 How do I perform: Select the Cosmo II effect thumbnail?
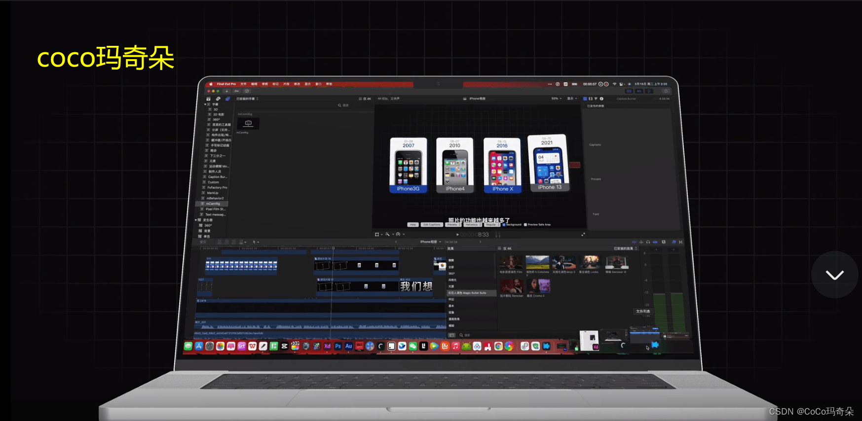(538, 286)
